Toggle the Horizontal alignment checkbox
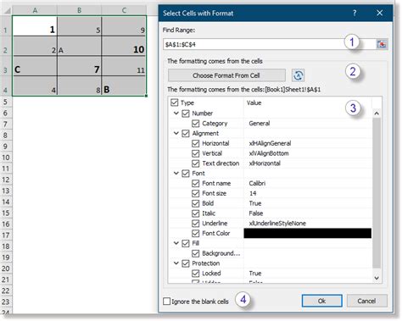Screen dimensions: 402x321 (195, 143)
